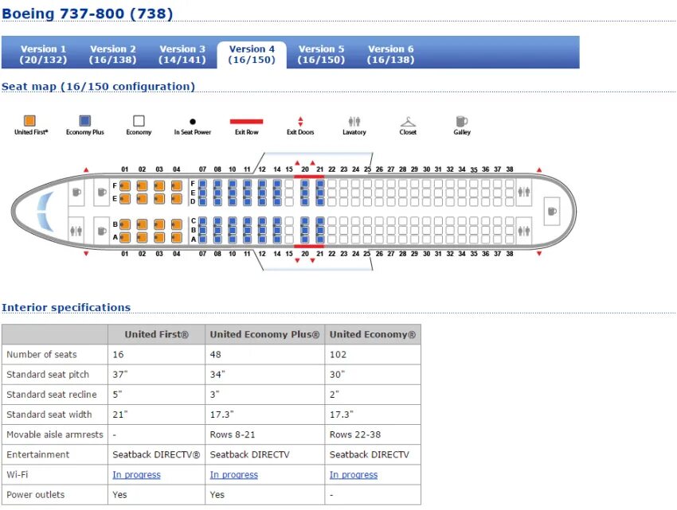This screenshot has height=510, width=677.
Task: Click the Seatback DIRECTV® cell in First column
Action: tap(156, 454)
